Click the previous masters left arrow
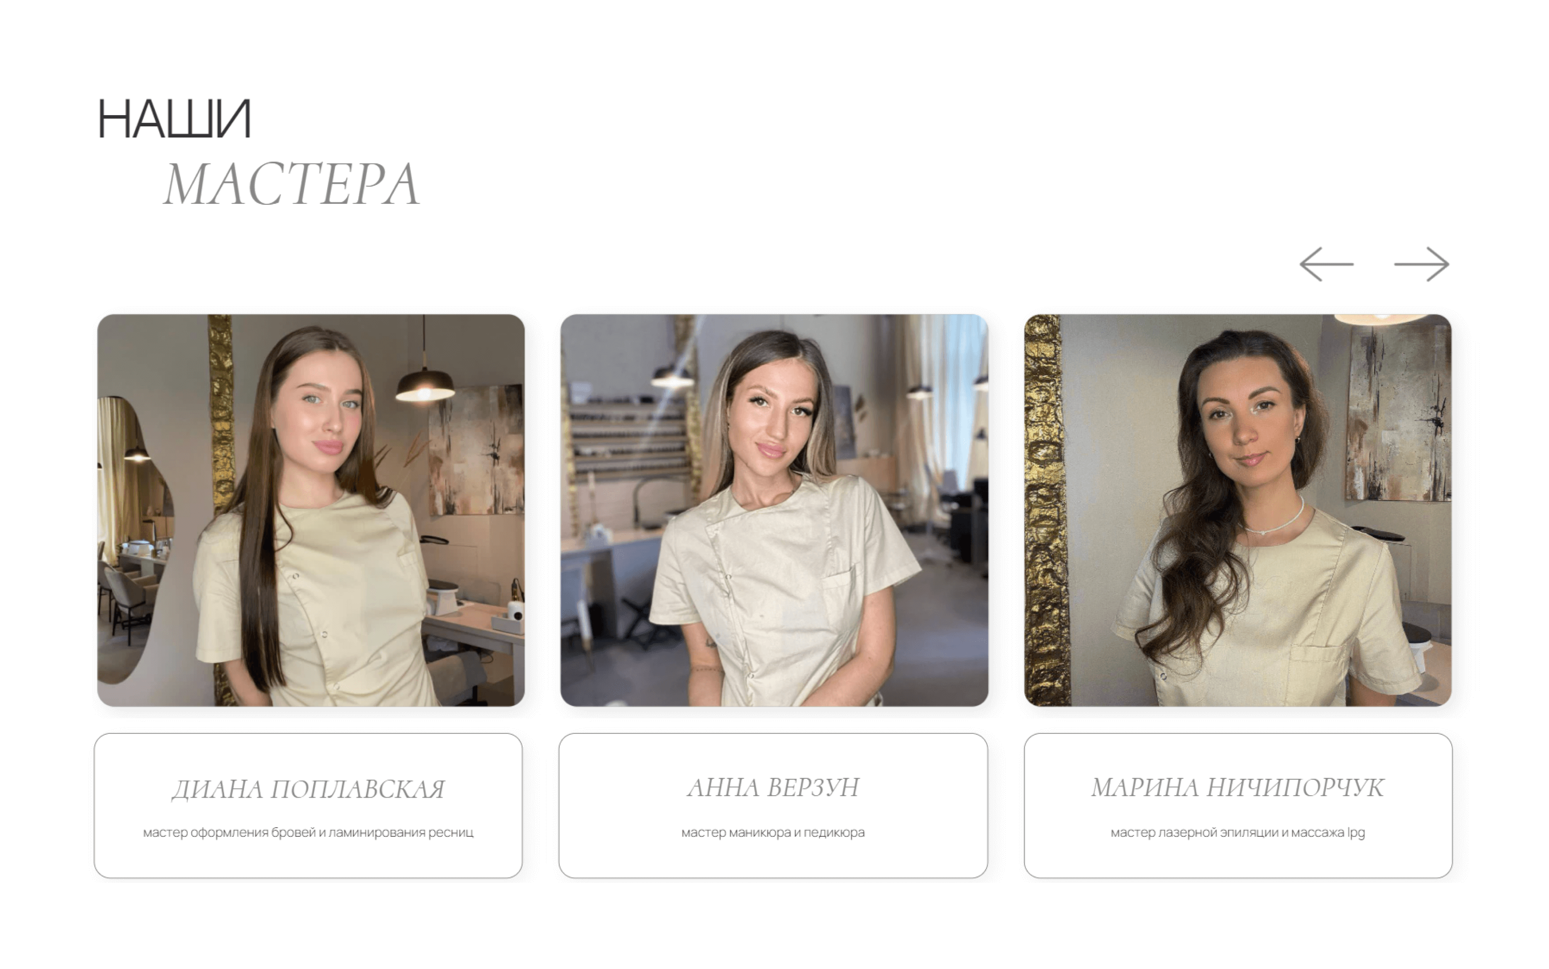This screenshot has width=1549, height=969. pyautogui.click(x=1326, y=264)
